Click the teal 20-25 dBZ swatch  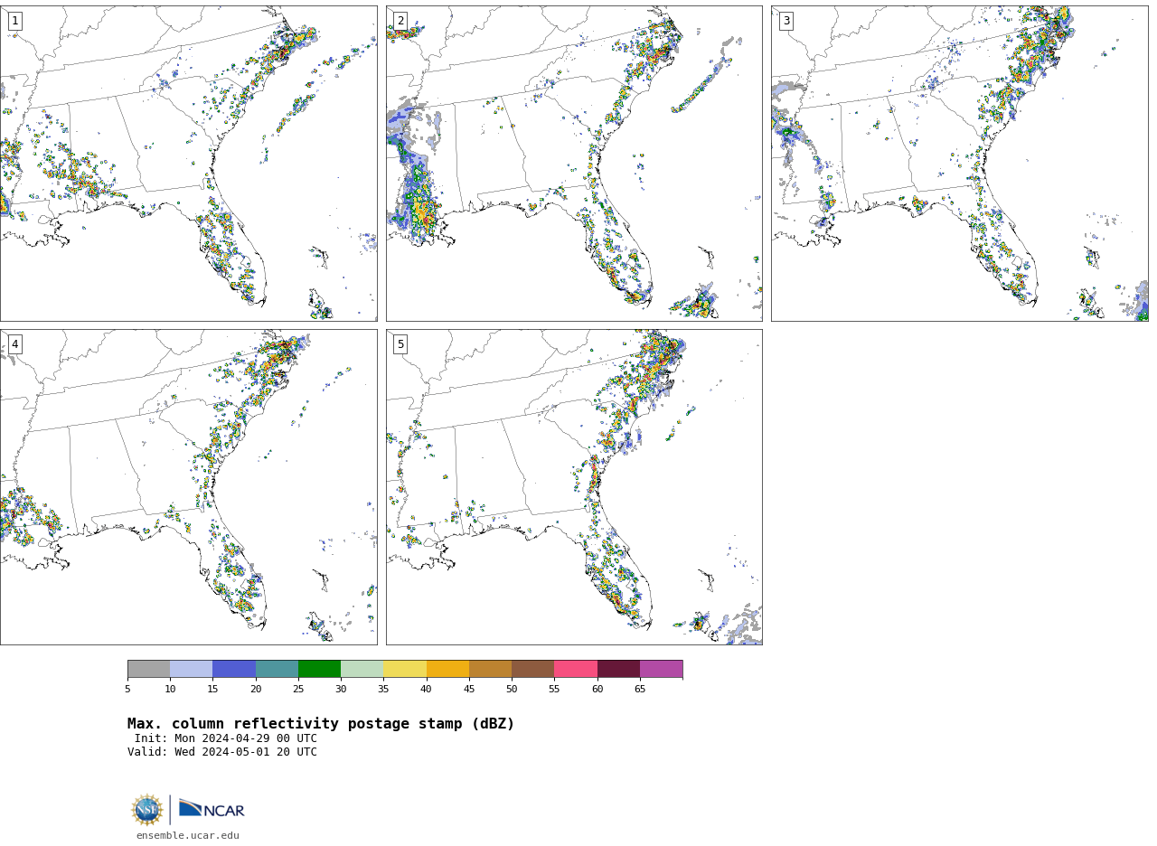coord(277,669)
